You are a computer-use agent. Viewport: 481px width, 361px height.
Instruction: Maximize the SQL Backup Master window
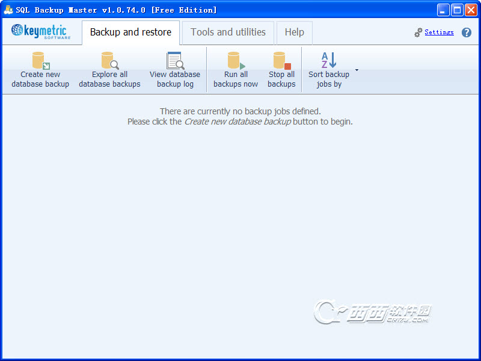click(x=457, y=10)
